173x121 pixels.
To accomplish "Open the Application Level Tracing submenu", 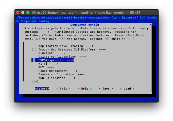I will tap(66, 46).
